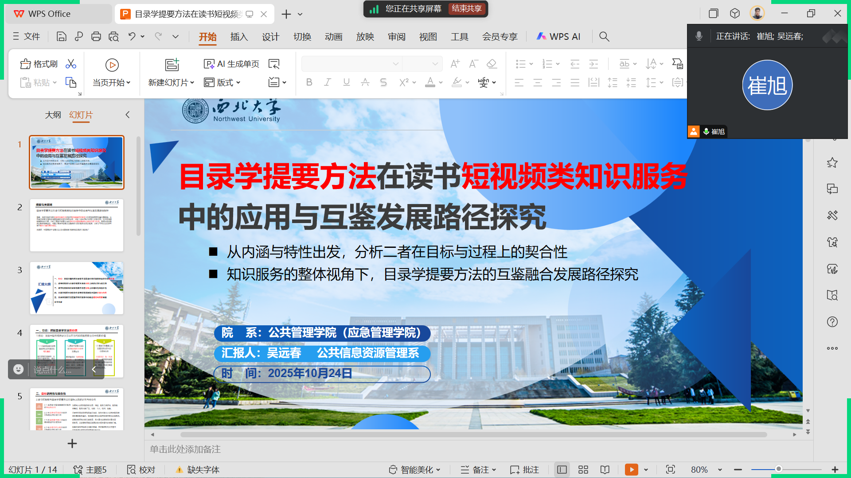Collapse the slide thumbnail panel chevron
Viewport: 851px width, 478px height.
[128, 115]
